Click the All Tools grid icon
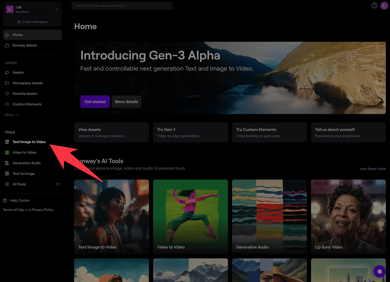Image resolution: width=390 pixels, height=282 pixels. 7,184
